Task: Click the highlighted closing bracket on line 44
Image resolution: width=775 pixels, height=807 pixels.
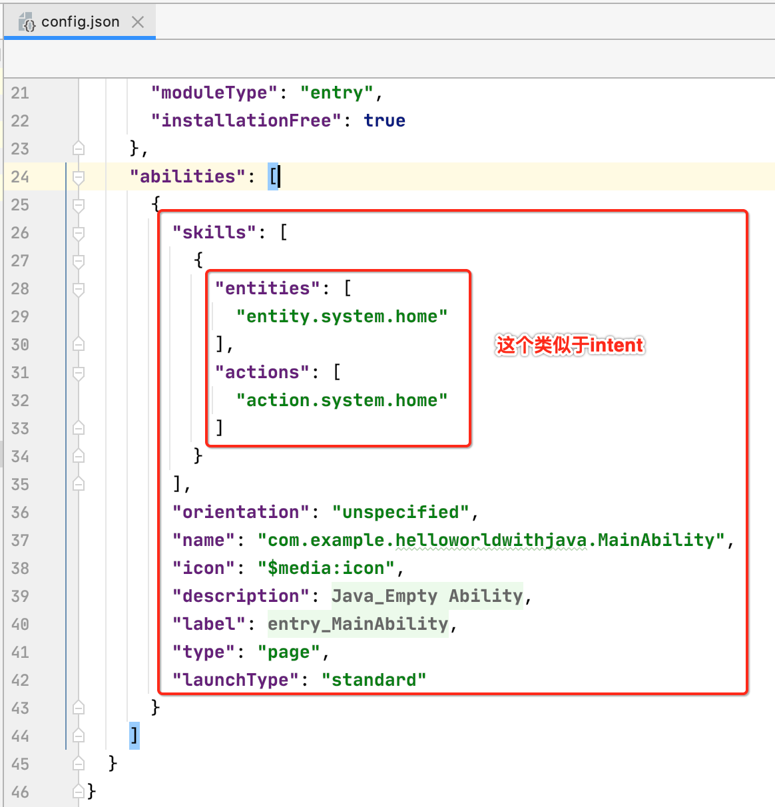Action: tap(134, 736)
